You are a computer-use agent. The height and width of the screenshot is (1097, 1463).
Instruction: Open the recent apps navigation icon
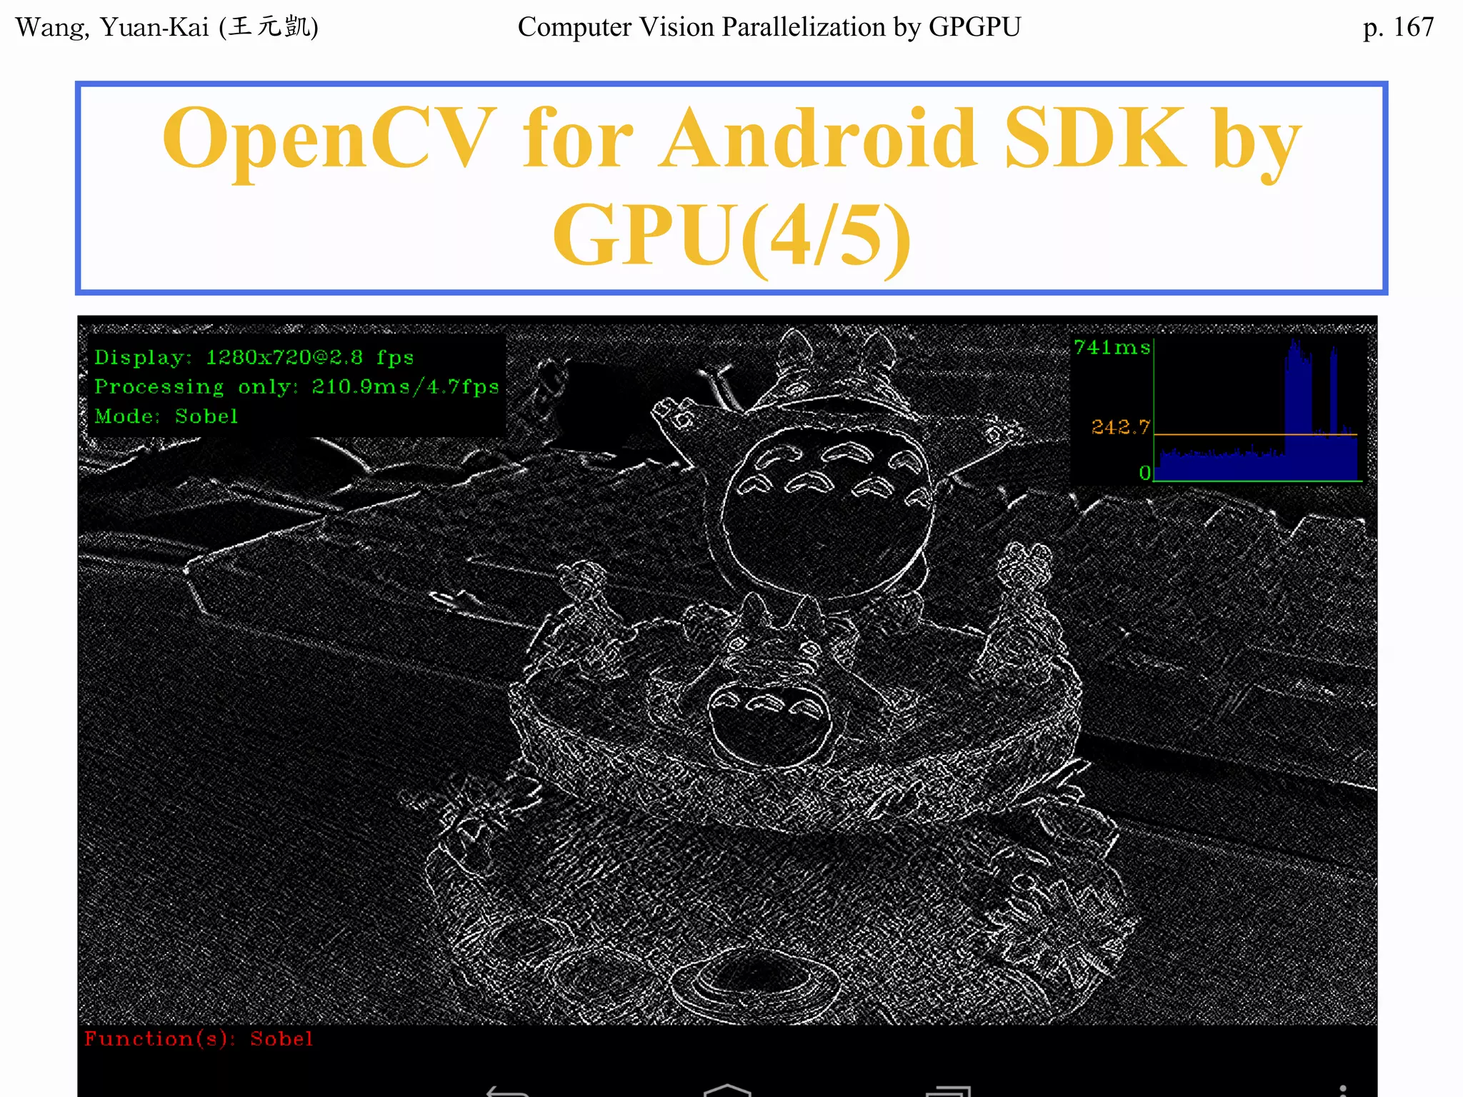(x=948, y=1091)
